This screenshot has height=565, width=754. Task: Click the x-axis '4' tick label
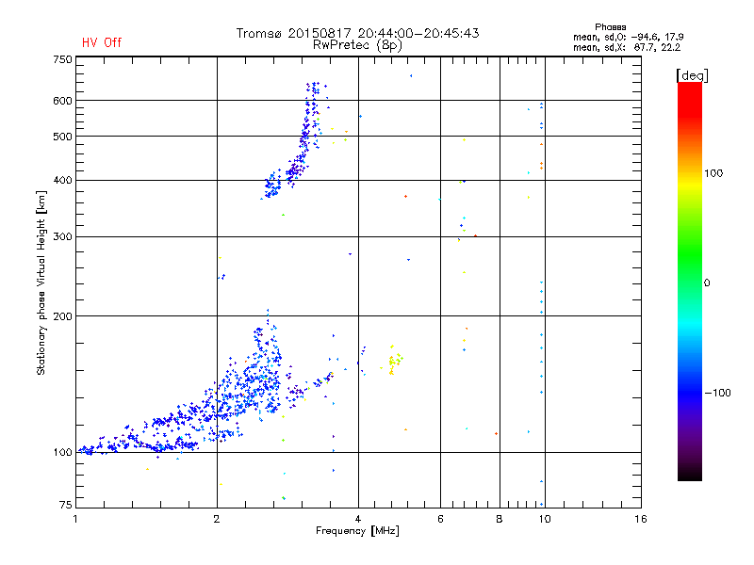pos(358,519)
